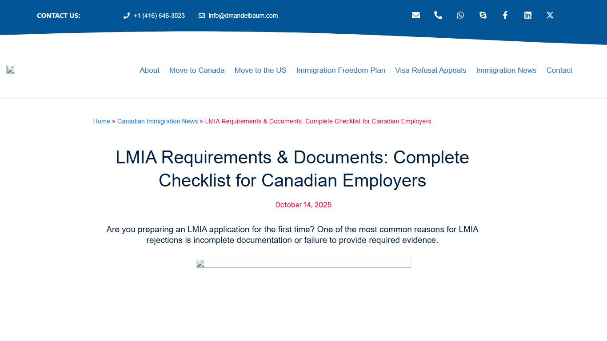The height and width of the screenshot is (341, 607).
Task: Open the Visa Refusal Appeals menu item
Action: click(x=430, y=70)
